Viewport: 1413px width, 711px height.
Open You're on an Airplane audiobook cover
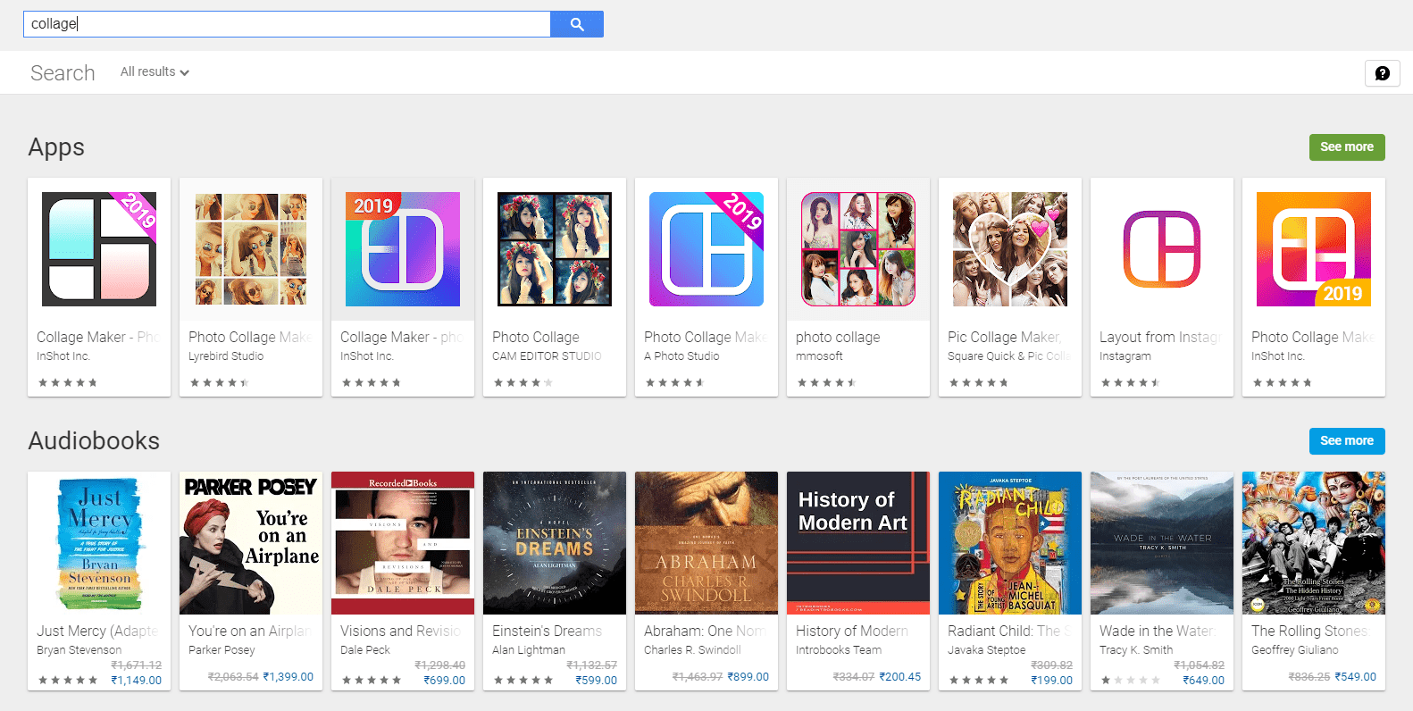point(251,543)
